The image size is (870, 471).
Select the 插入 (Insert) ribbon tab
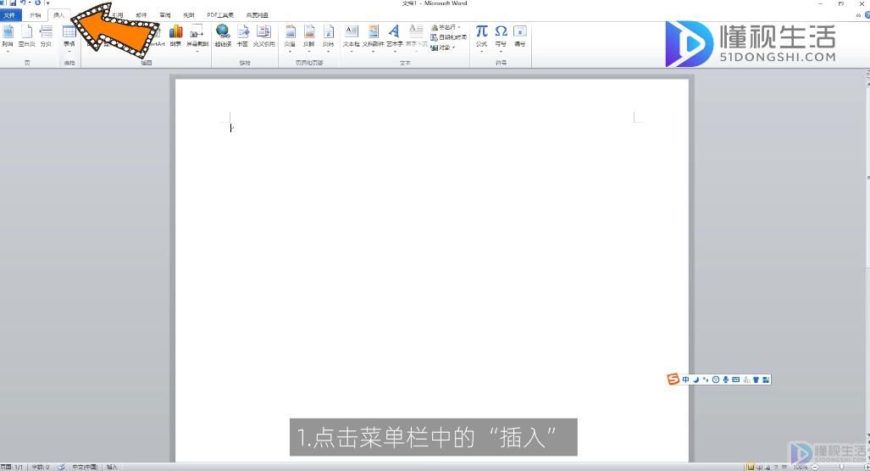[58, 15]
